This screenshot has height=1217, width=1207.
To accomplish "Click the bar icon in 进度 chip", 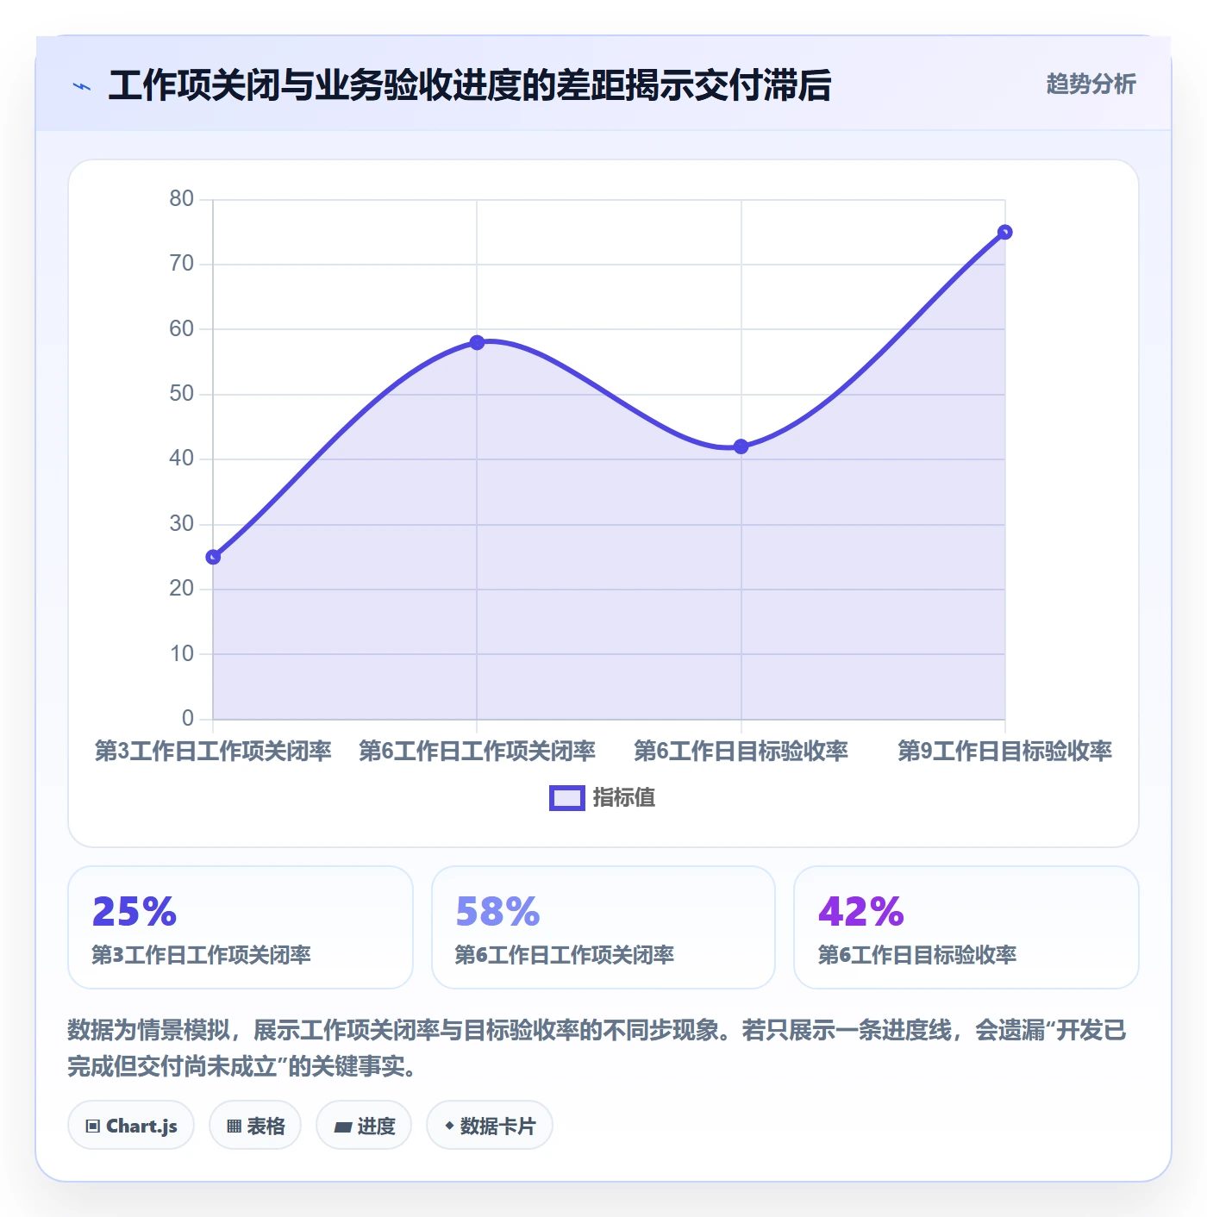I will pos(342,1127).
